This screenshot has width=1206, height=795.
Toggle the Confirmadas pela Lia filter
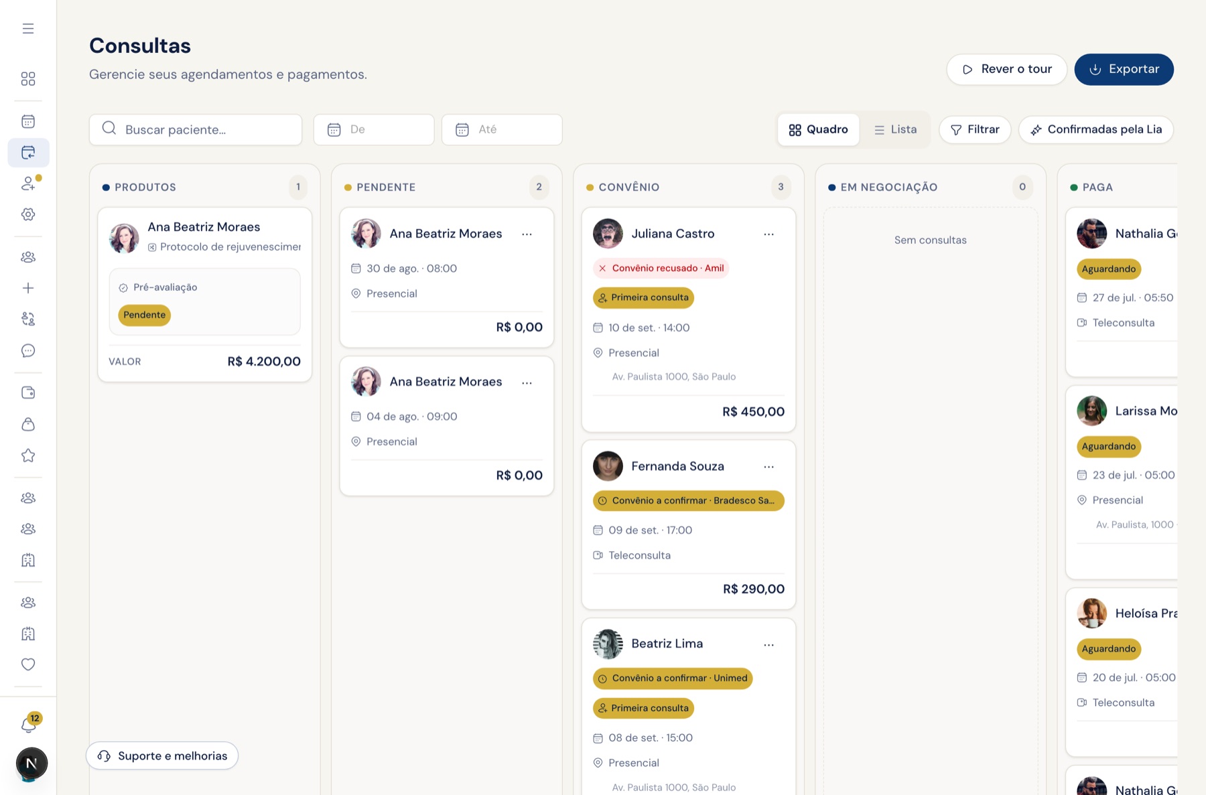[x=1096, y=130]
